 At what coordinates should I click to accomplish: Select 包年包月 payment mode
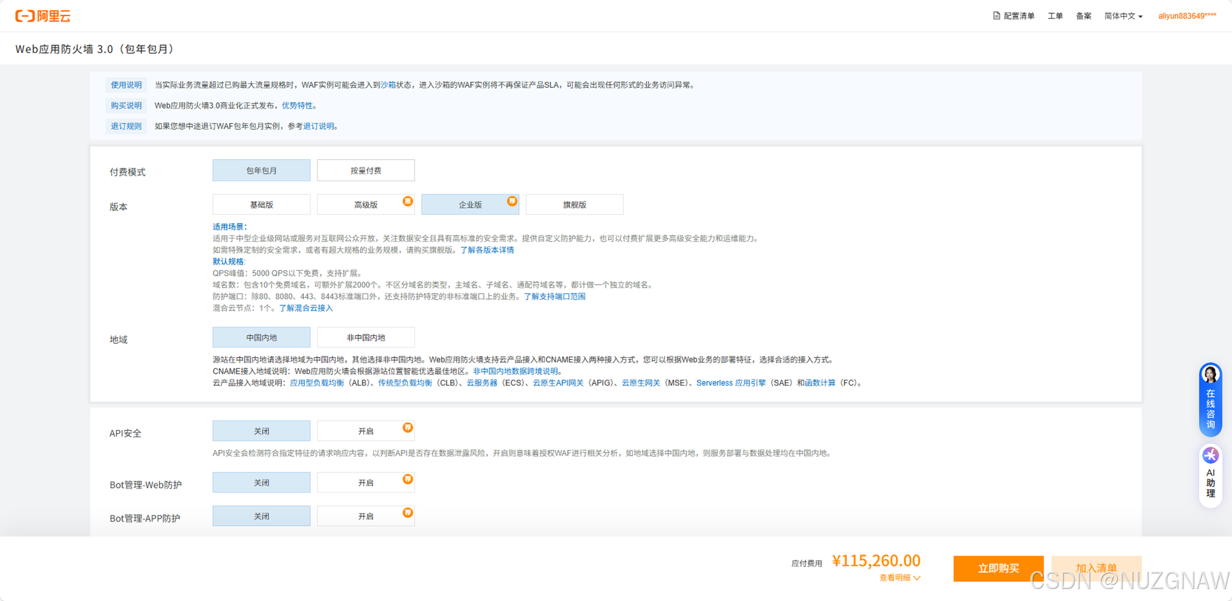pos(261,170)
